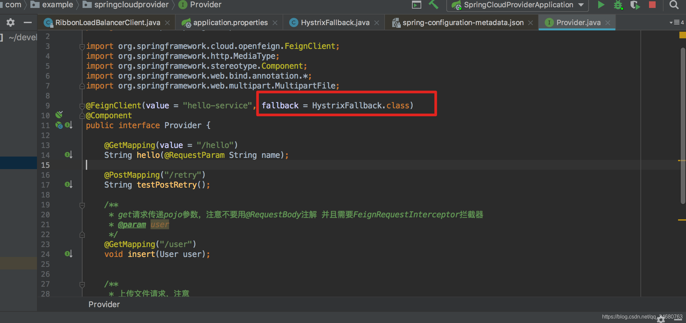Screen dimensions: 686x323
Task: Run with coverage shield icon
Action: (x=635, y=5)
